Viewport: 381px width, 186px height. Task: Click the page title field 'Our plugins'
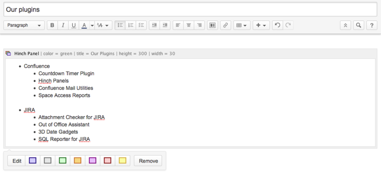click(x=190, y=10)
